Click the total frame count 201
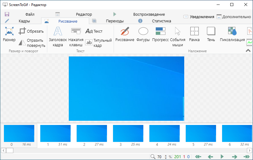 point(178,157)
